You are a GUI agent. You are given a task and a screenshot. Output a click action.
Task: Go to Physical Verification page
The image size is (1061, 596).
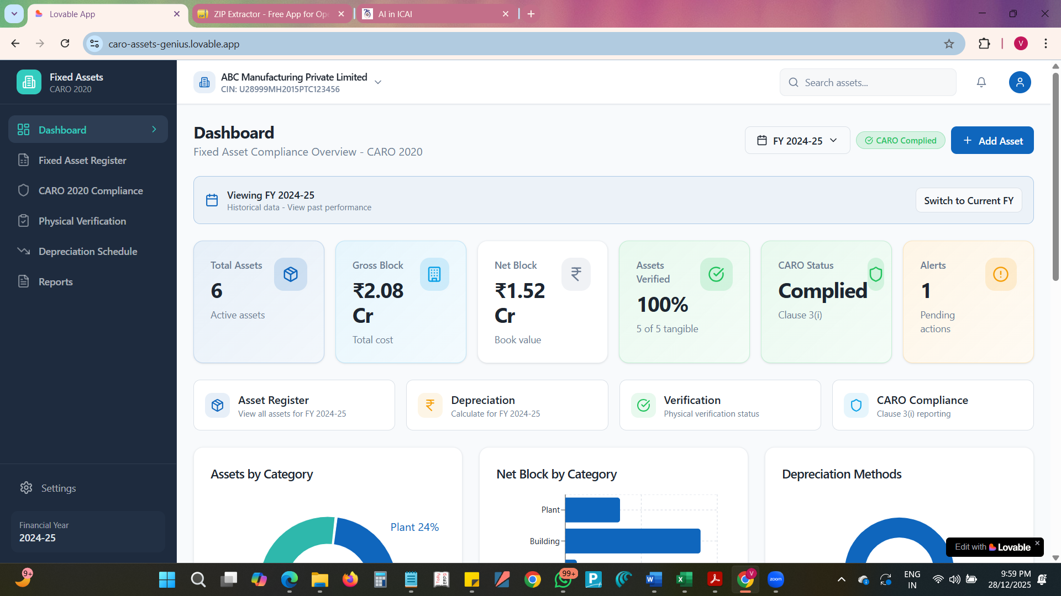coord(82,221)
